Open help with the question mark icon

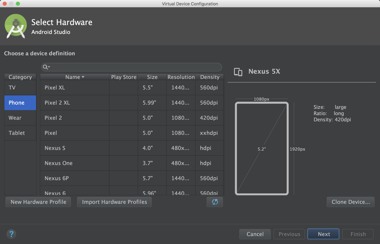[x=11, y=234]
